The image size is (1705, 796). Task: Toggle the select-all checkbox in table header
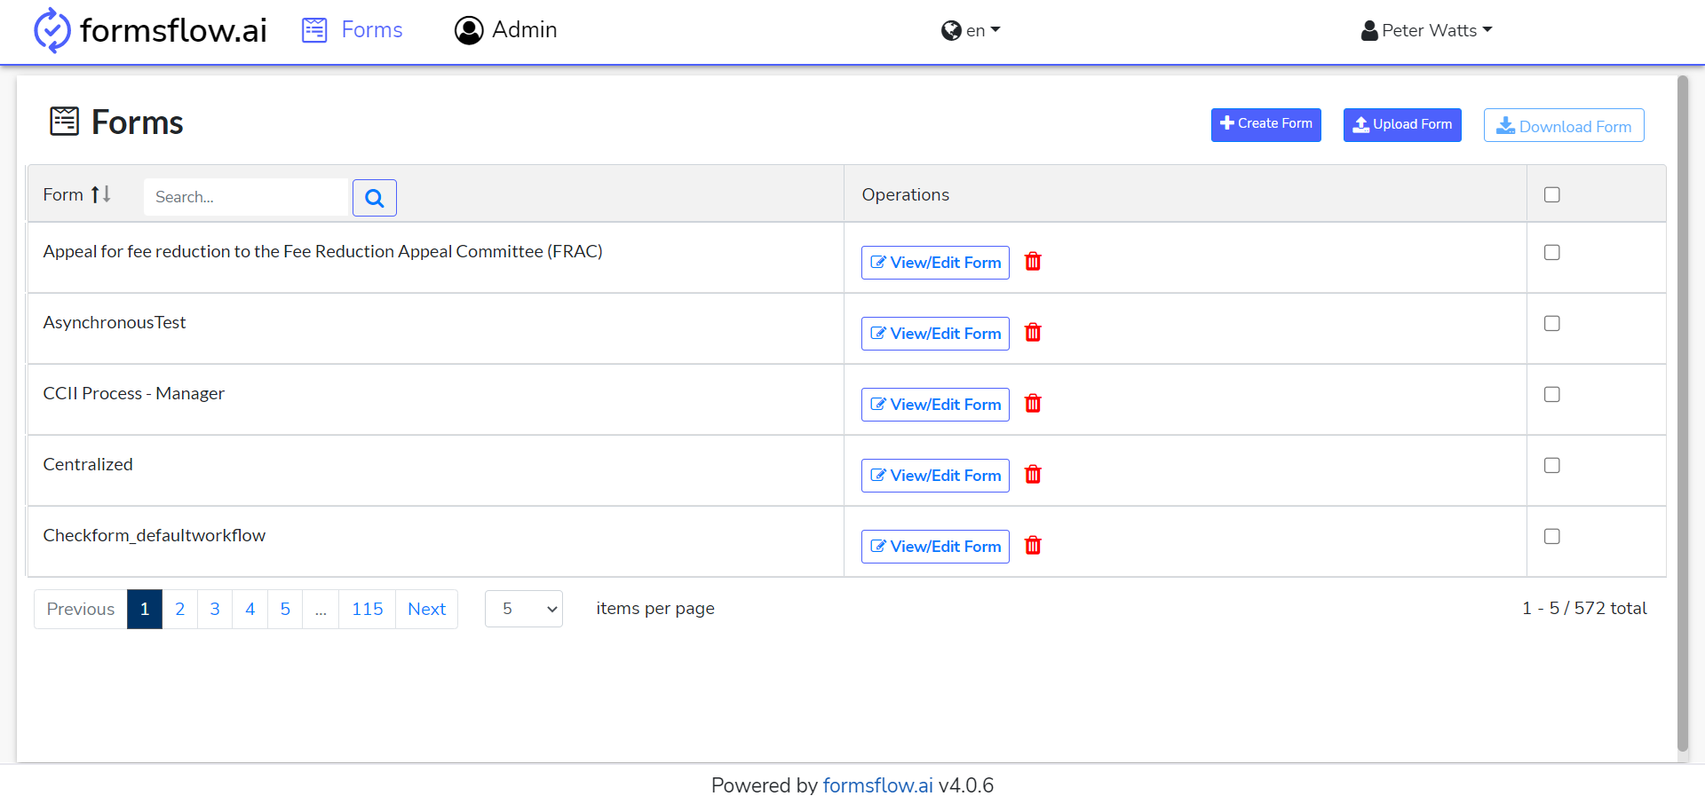(x=1551, y=194)
